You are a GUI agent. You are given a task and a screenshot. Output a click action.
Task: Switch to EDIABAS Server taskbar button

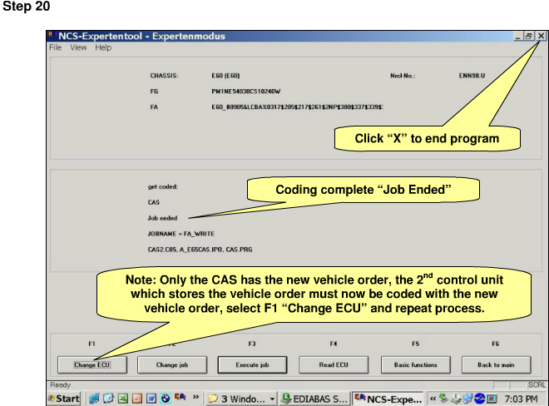[x=314, y=399]
